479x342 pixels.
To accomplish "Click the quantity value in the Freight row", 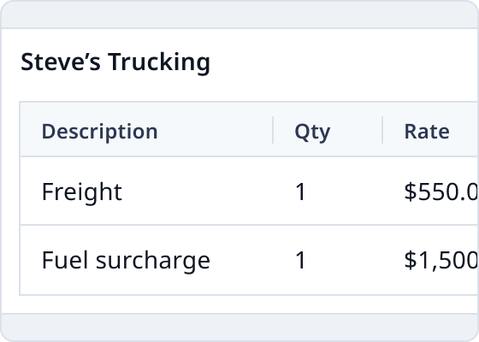I will click(x=300, y=192).
